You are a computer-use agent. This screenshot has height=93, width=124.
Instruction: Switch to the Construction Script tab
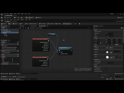pyautogui.click(x=33, y=26)
